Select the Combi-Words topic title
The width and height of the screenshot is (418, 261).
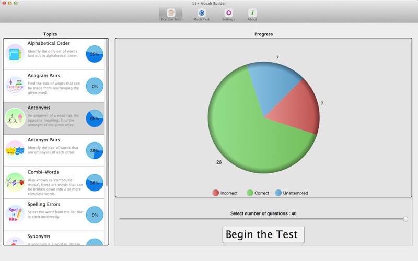click(43, 172)
